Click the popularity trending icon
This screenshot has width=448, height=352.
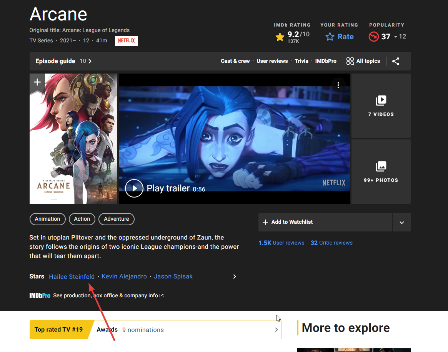373,37
